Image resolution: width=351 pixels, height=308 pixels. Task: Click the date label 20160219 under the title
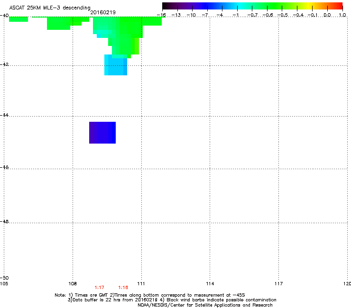[103, 12]
